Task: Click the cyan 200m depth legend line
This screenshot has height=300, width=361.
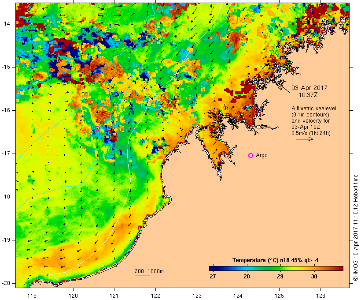Action: (142, 275)
